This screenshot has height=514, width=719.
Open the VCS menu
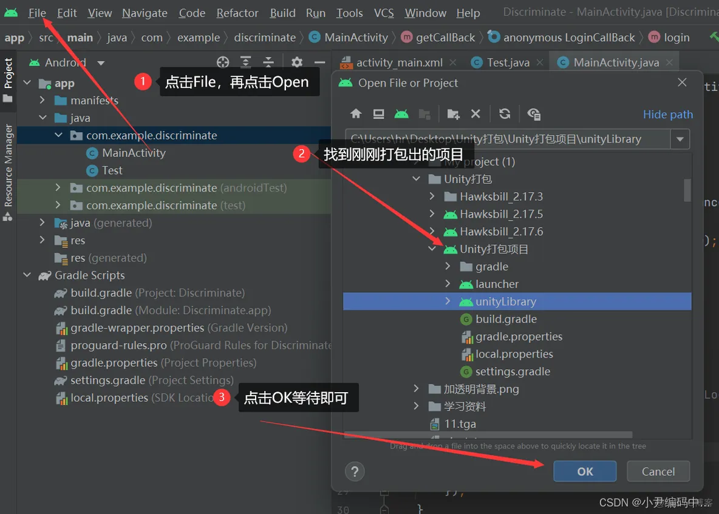tap(384, 13)
